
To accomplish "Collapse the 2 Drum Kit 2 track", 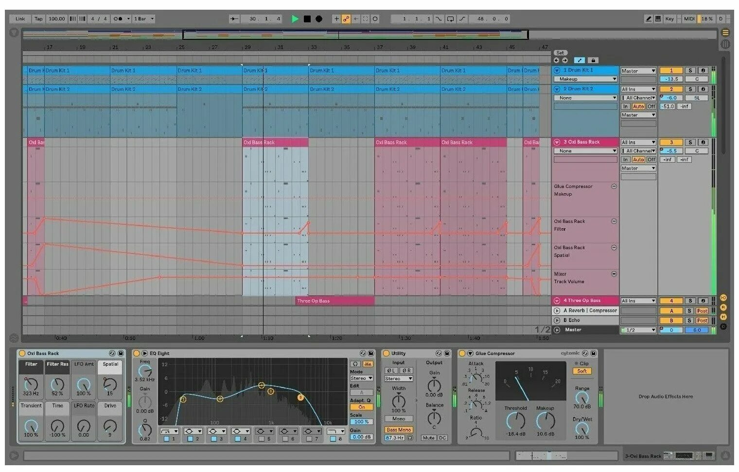I will pos(557,89).
